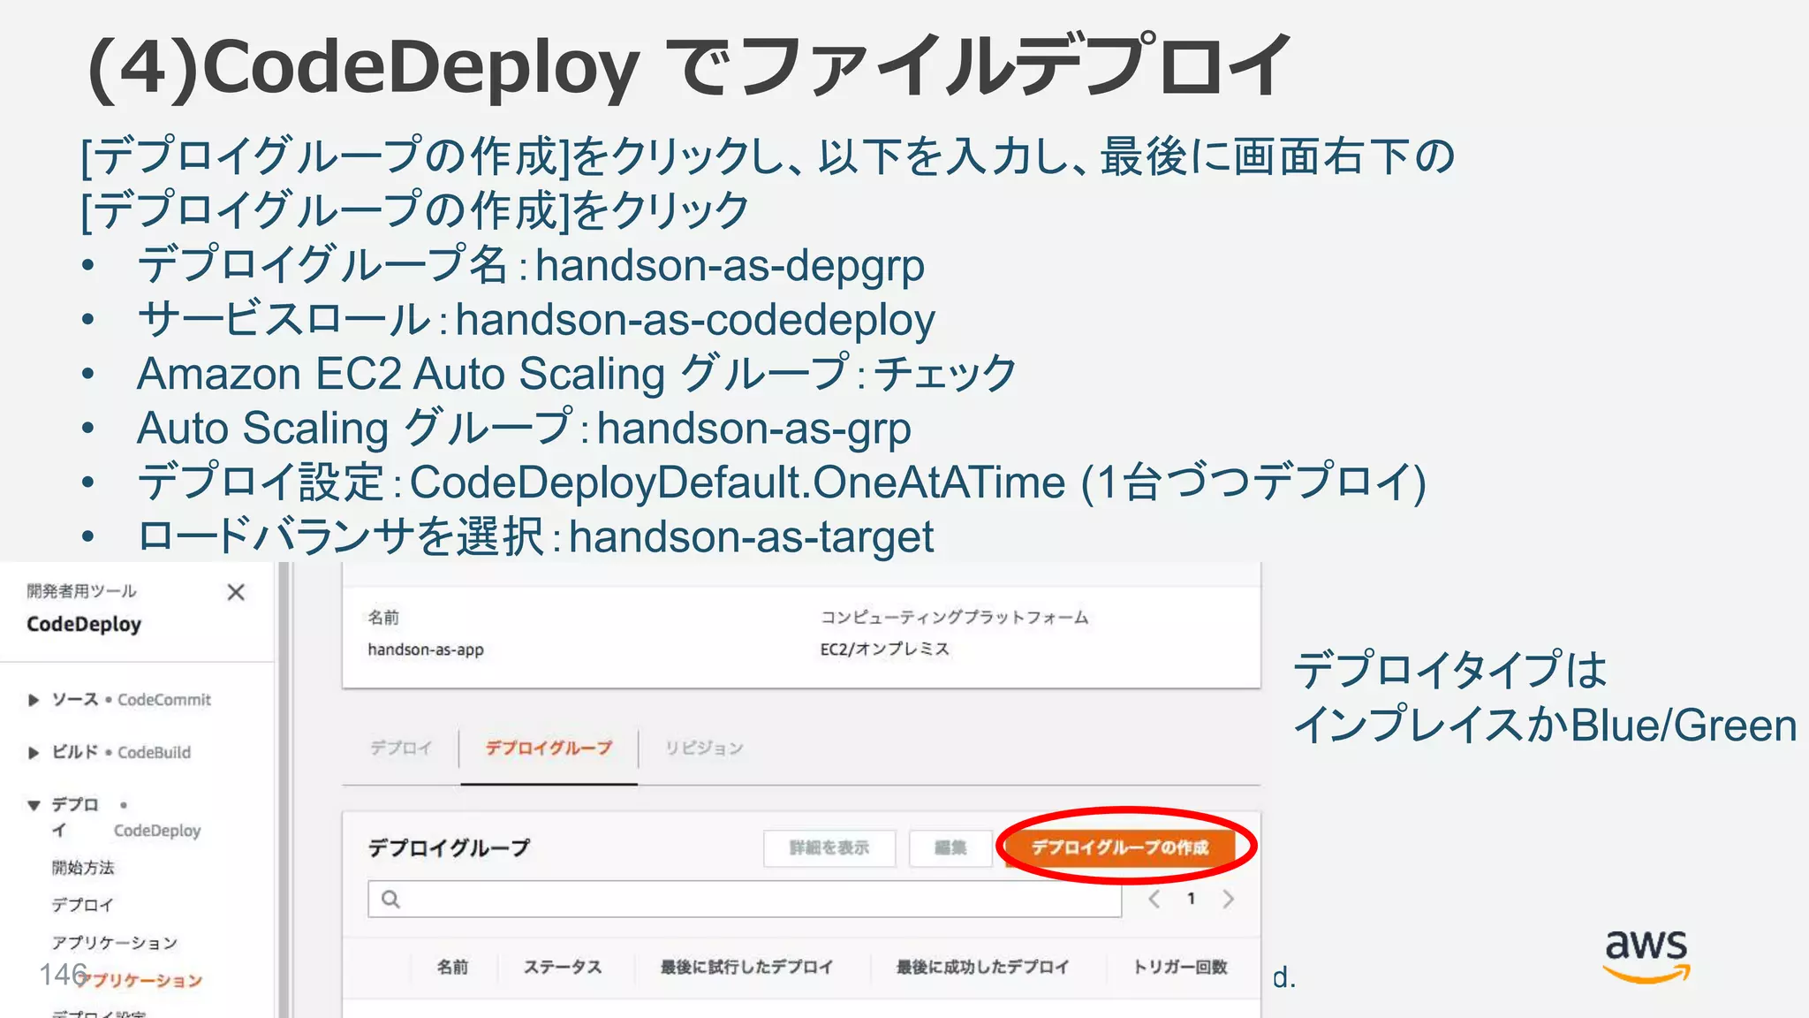Go to next page of deploy groups
1809x1018 pixels.
(1229, 900)
